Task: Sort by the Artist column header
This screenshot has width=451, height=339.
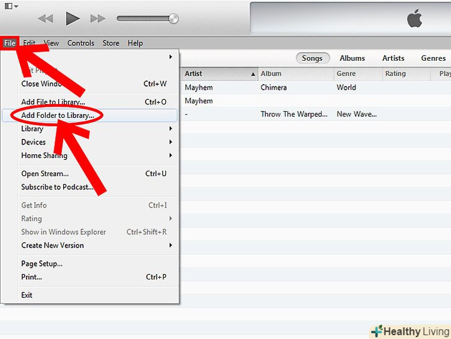Action: click(x=219, y=74)
